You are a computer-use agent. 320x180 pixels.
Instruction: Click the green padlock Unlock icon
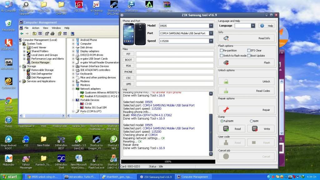[226, 81]
